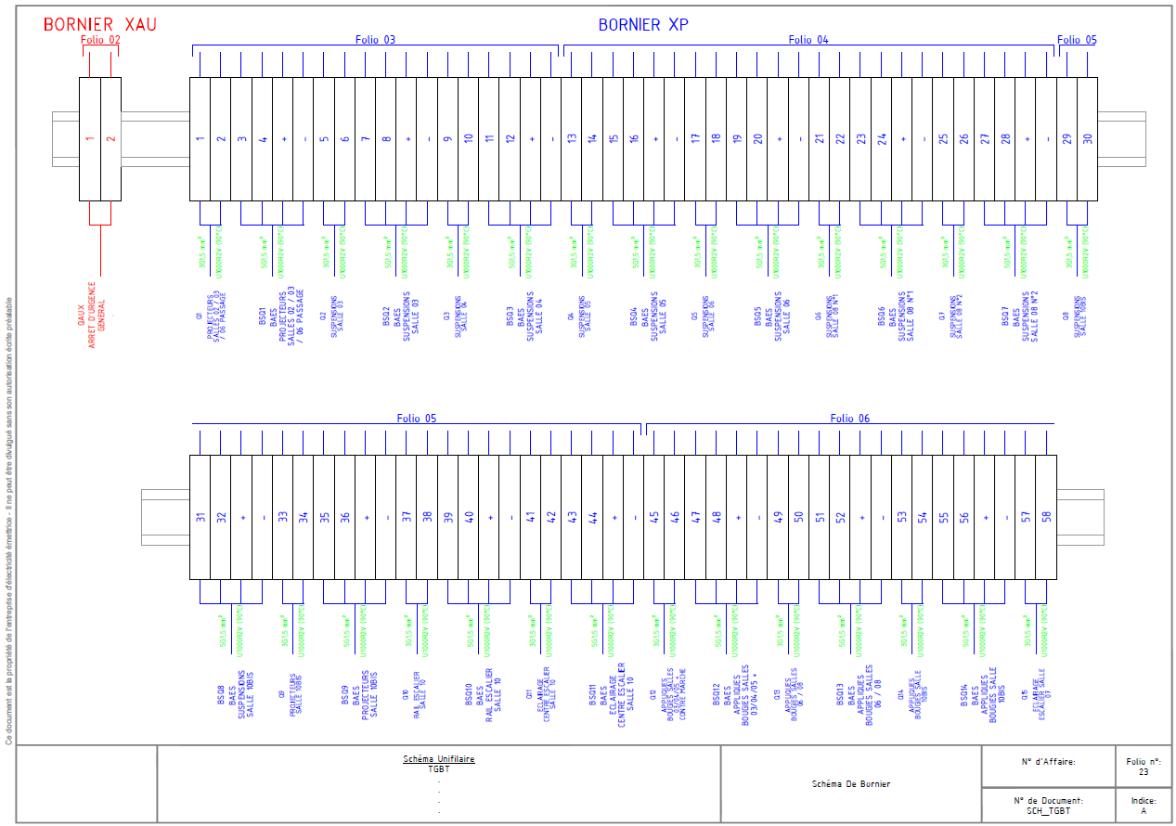
Task: Click terminal 30 on the upper strip
Action: (1087, 139)
